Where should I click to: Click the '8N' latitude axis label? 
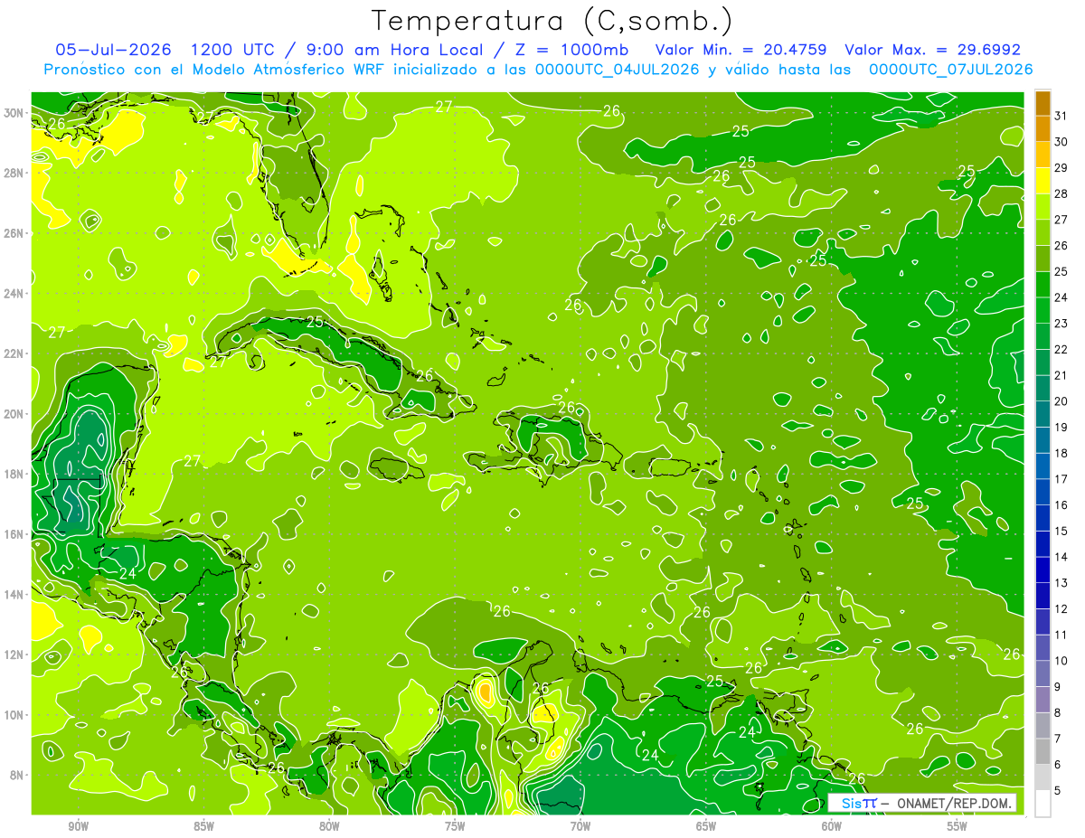coord(18,775)
